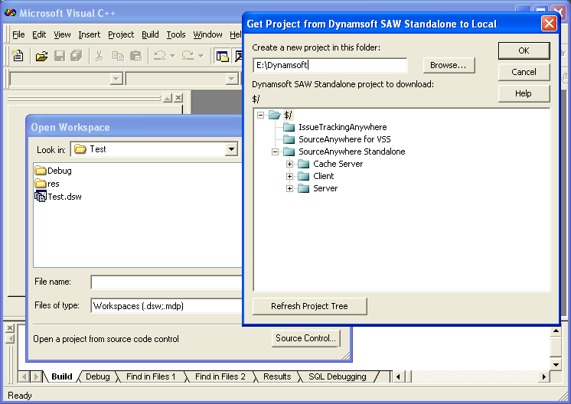Collapse the SourceAnywhere Standalone node
The height and width of the screenshot is (404, 571).
coord(275,151)
